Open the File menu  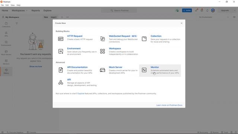(2, 5)
